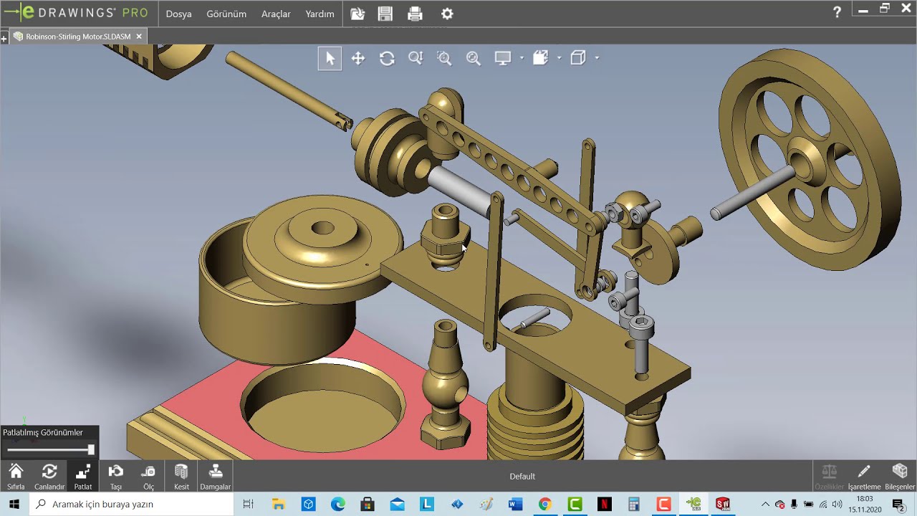Click the view orientation cube icon

578,58
